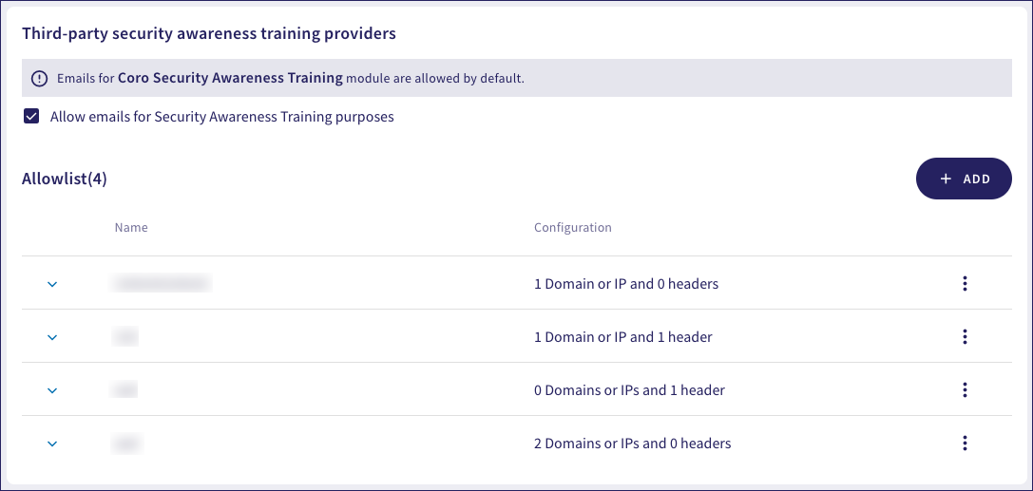
Task: Open three-dot menu for 1 Domain or IP and 1 header row
Action: [x=965, y=336]
